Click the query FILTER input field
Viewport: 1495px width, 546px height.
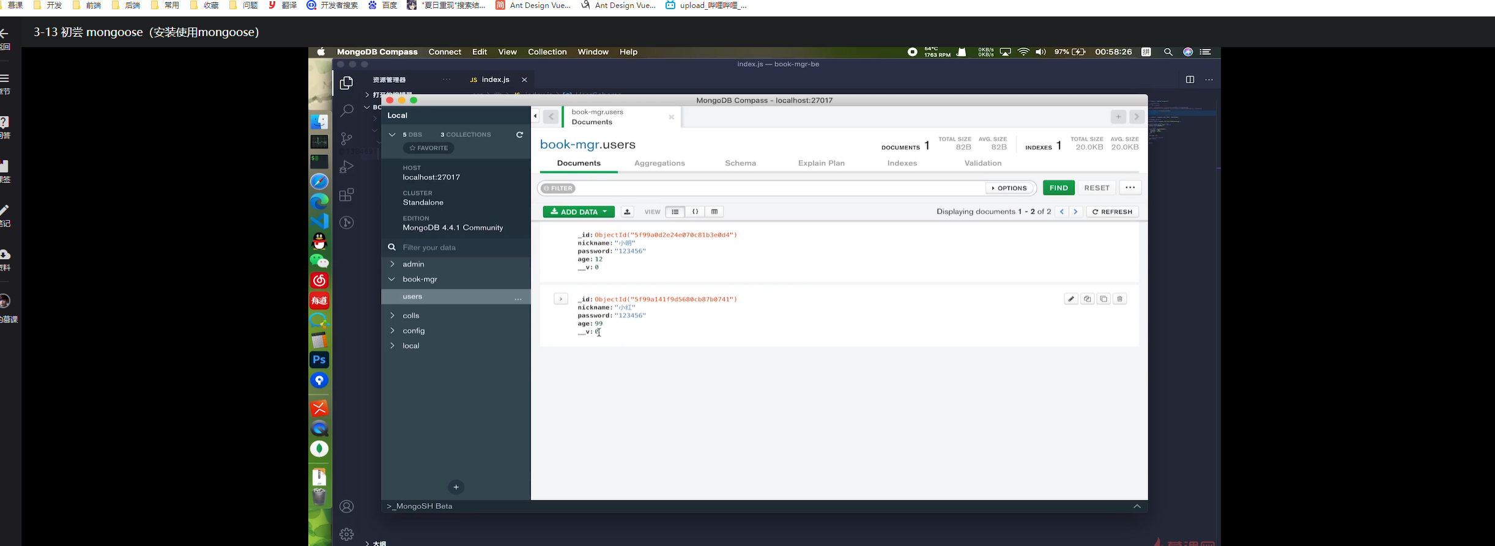click(780, 188)
